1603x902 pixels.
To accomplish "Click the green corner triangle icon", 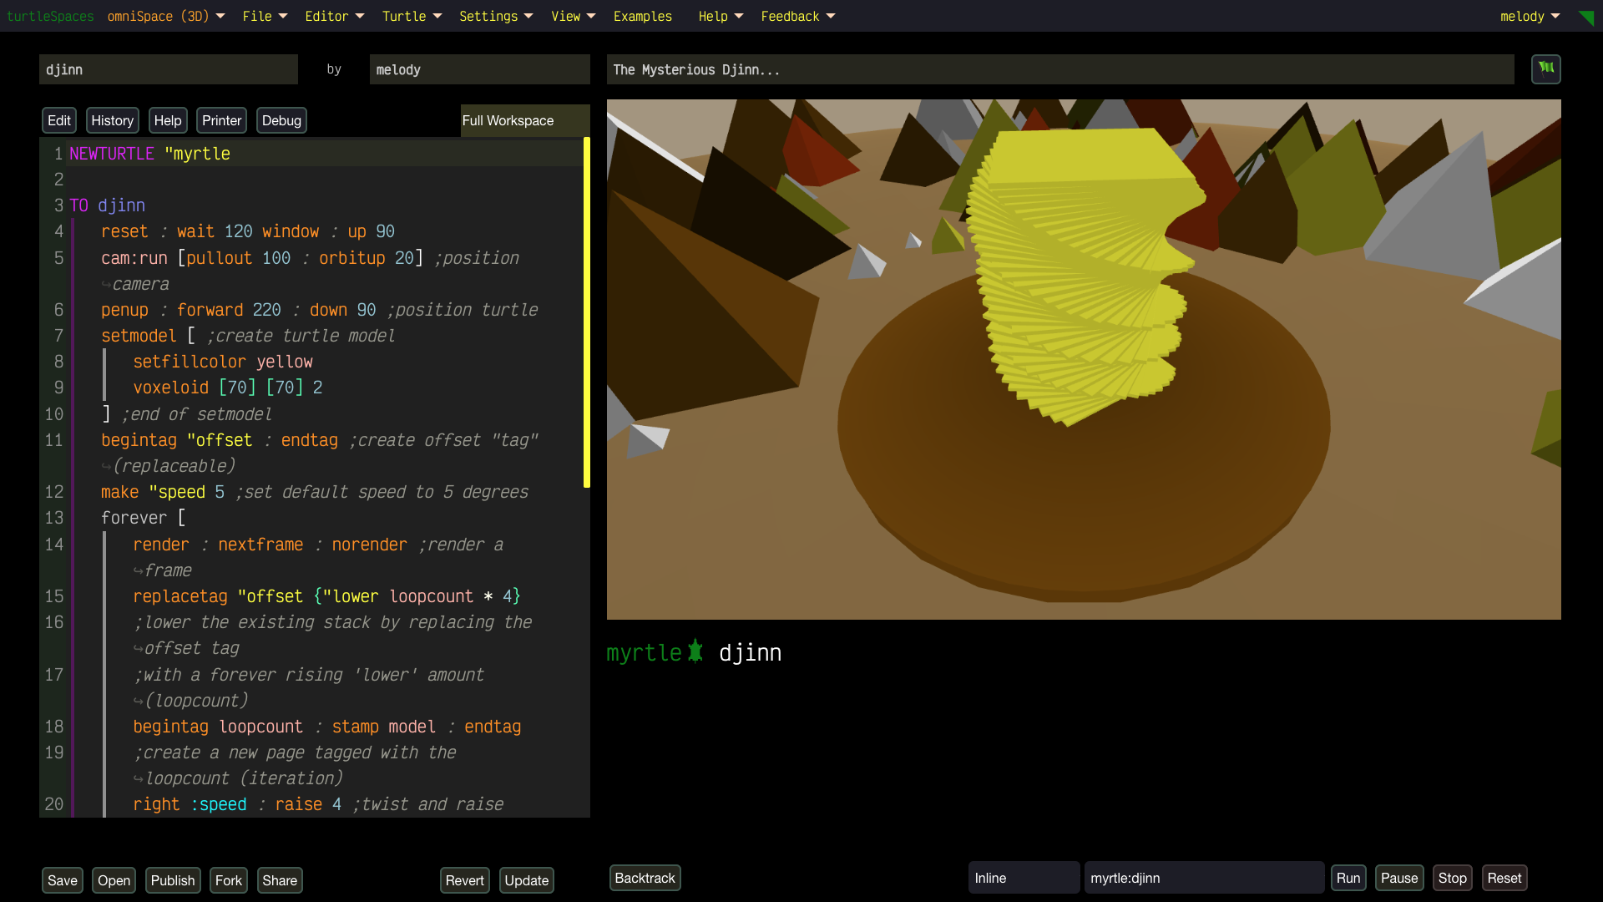I will coord(1585,18).
